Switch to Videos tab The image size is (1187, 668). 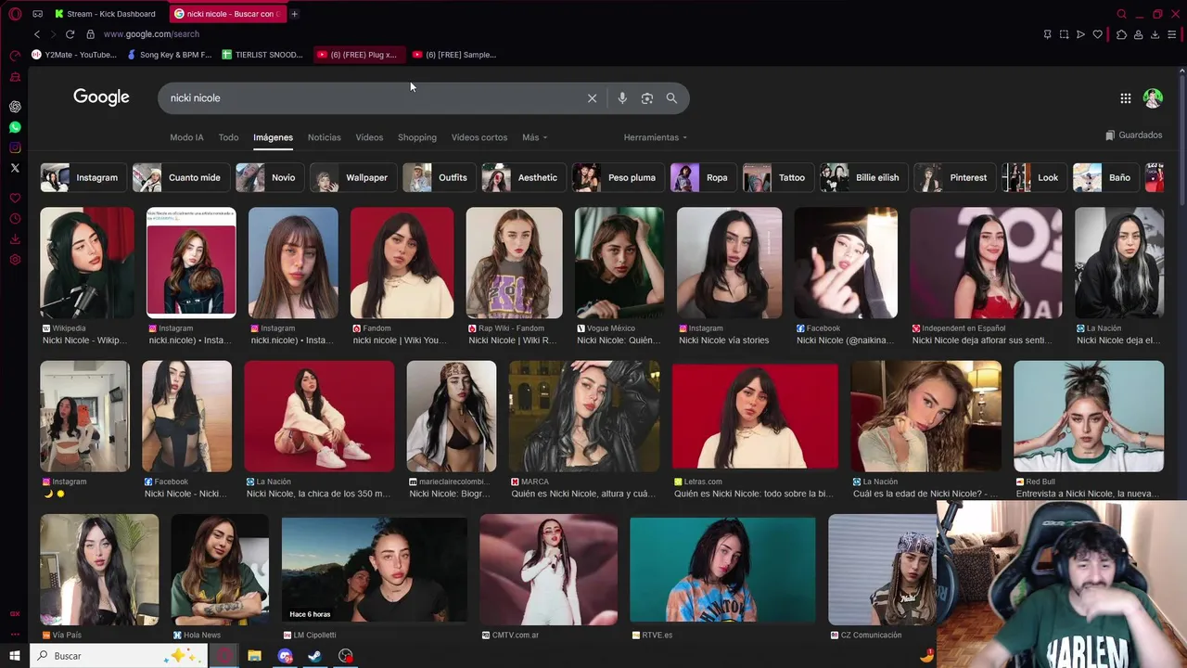369,137
